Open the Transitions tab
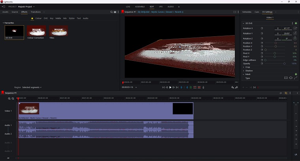Viewport: 300px width, 161px height. coord(36,12)
